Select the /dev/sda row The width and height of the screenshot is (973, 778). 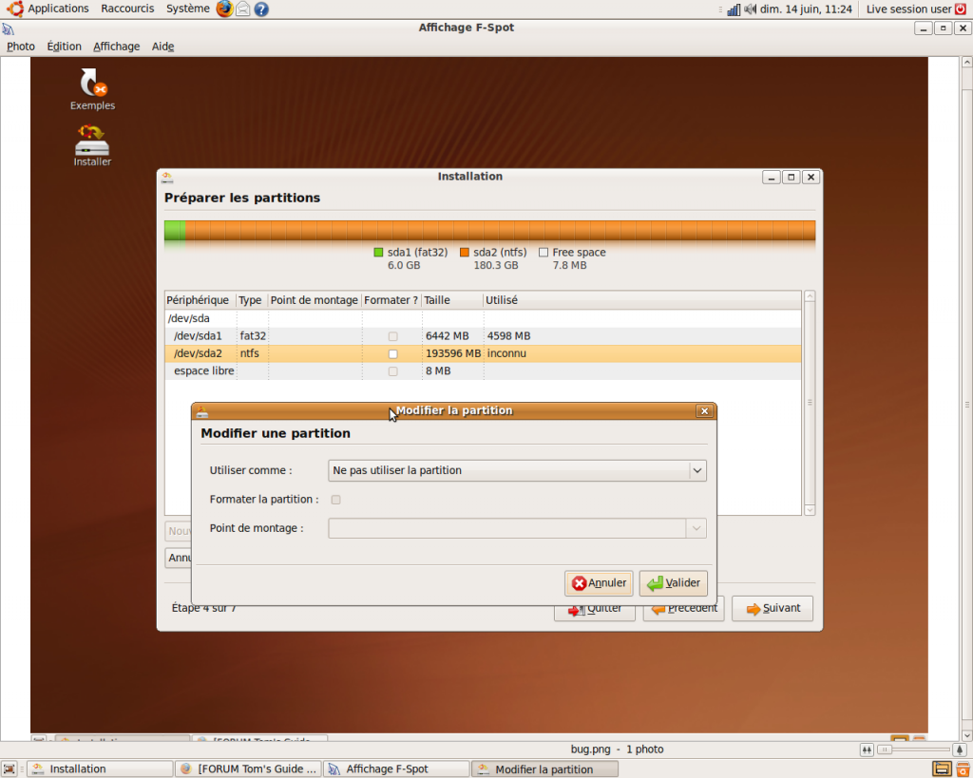[483, 319]
